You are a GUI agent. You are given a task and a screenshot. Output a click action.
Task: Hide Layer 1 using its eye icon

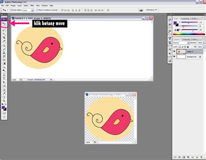point(174,51)
